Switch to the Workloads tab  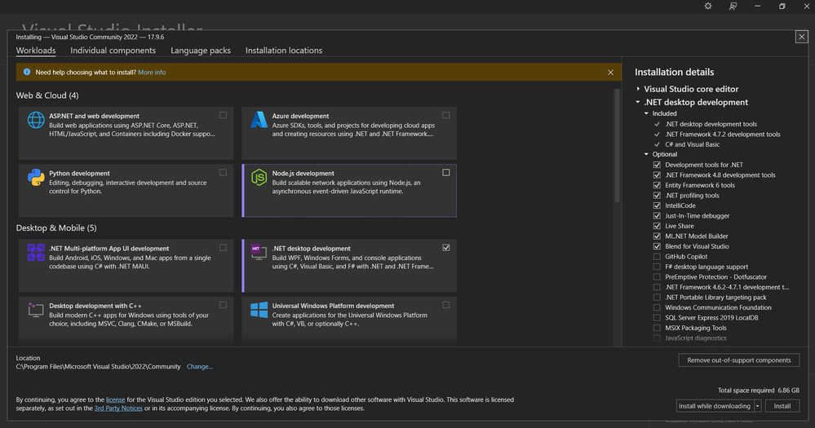click(x=36, y=51)
